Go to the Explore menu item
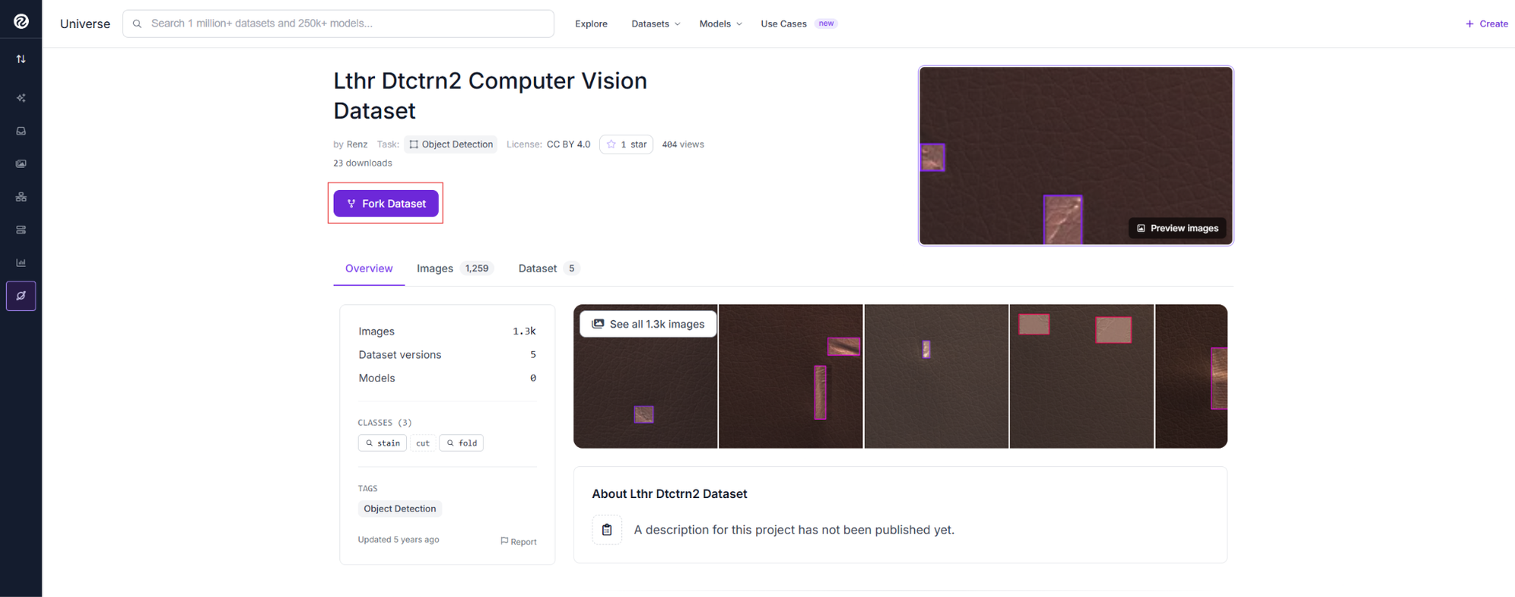 (x=591, y=24)
